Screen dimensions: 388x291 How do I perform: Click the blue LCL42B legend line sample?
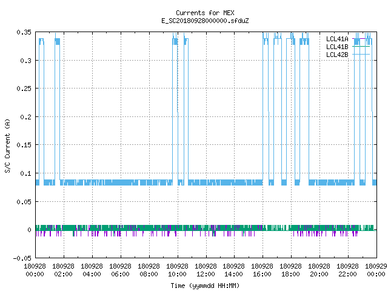(x=361, y=55)
